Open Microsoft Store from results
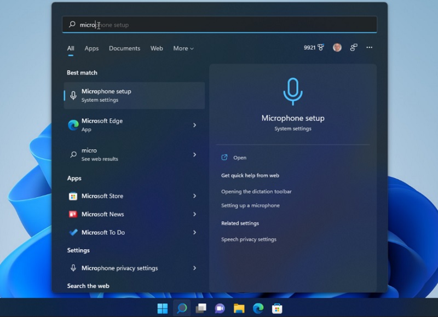The height and width of the screenshot is (317, 438). [x=103, y=196]
